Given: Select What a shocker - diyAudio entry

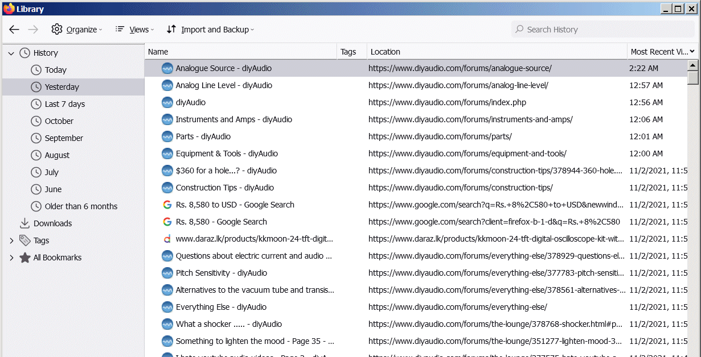Looking at the screenshot, I should pos(415,324).
